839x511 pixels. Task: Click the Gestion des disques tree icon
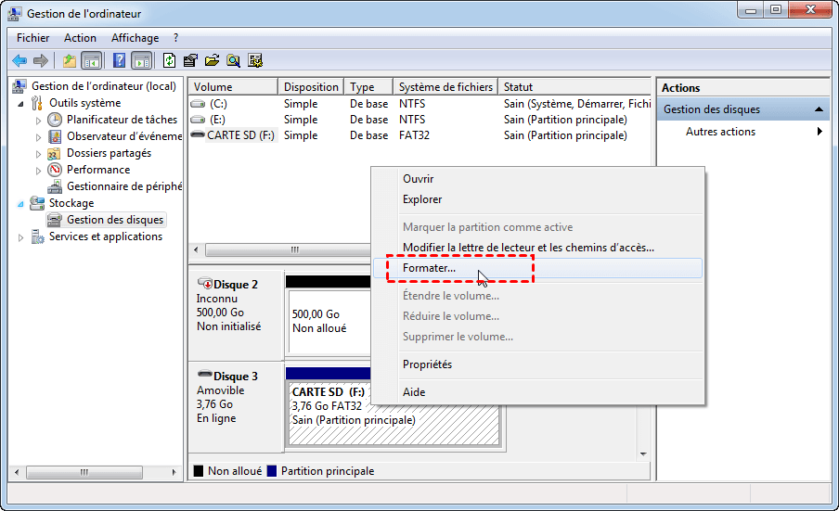point(54,220)
